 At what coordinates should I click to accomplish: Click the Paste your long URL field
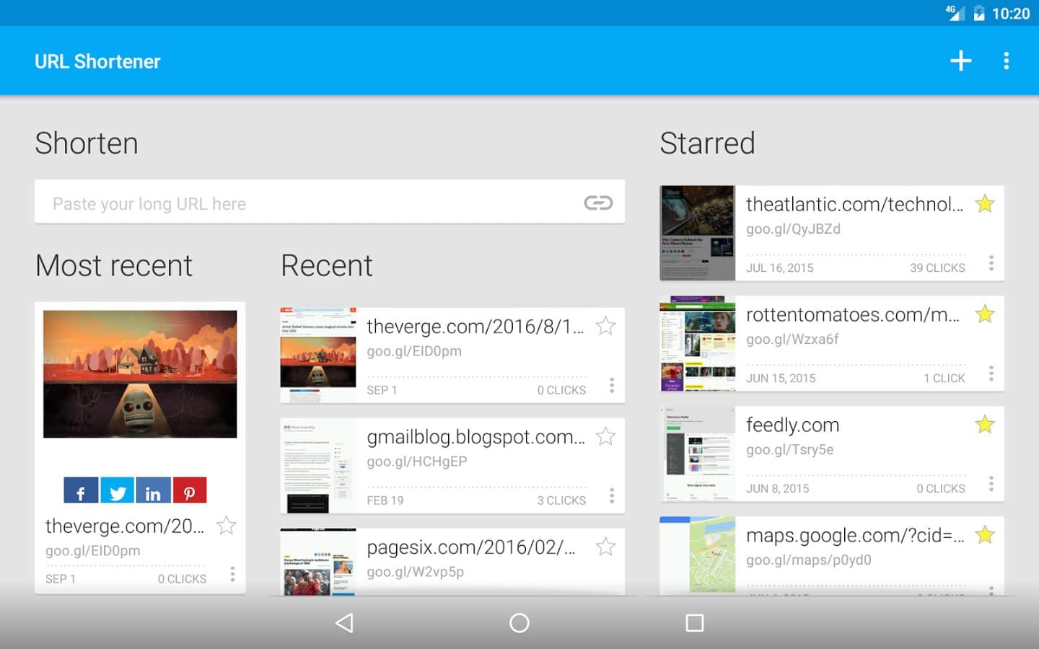[310, 203]
